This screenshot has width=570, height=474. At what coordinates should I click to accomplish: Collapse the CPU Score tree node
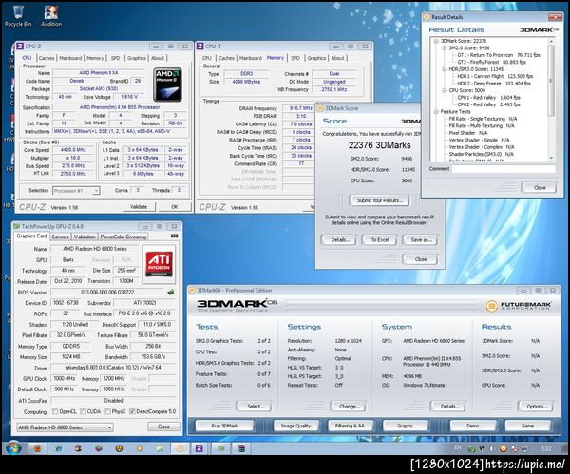(445, 90)
